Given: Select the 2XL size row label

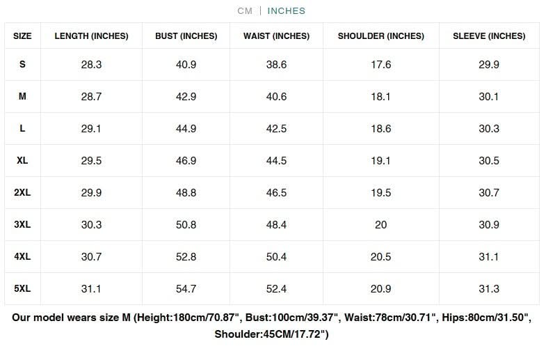Looking at the screenshot, I should pos(22,193).
